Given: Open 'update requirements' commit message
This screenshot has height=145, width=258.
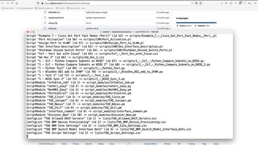Looking at the screenshot, I should [x=96, y=18].
